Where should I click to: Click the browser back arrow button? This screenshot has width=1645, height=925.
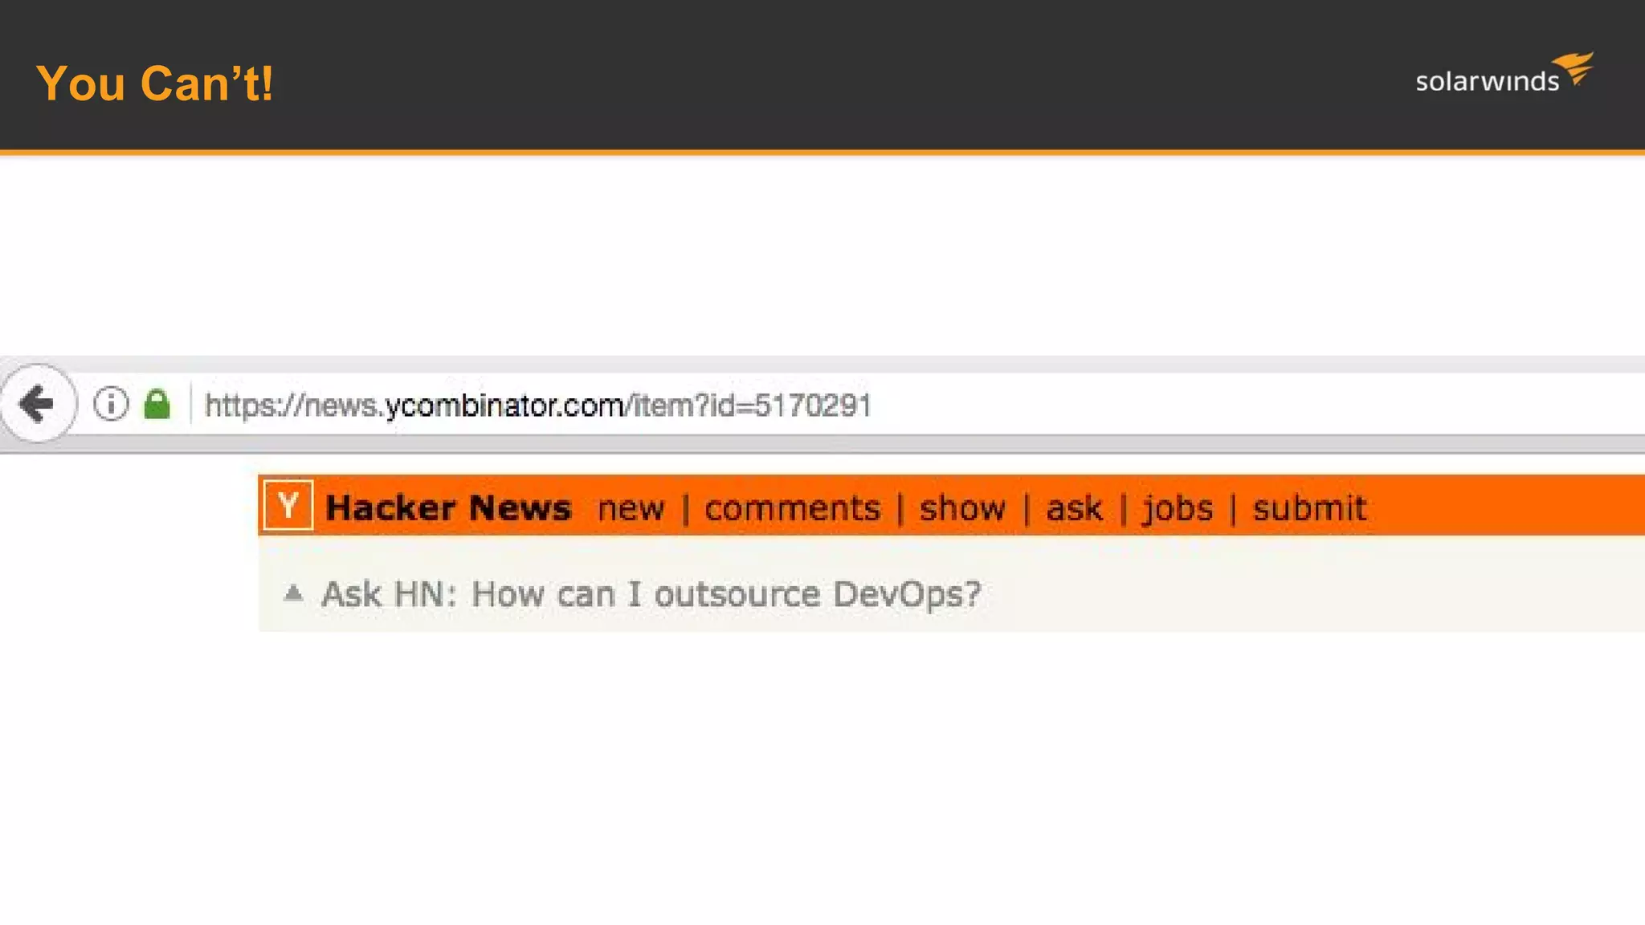click(37, 404)
